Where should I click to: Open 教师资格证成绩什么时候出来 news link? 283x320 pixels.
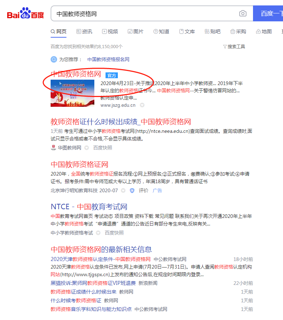[83, 292]
